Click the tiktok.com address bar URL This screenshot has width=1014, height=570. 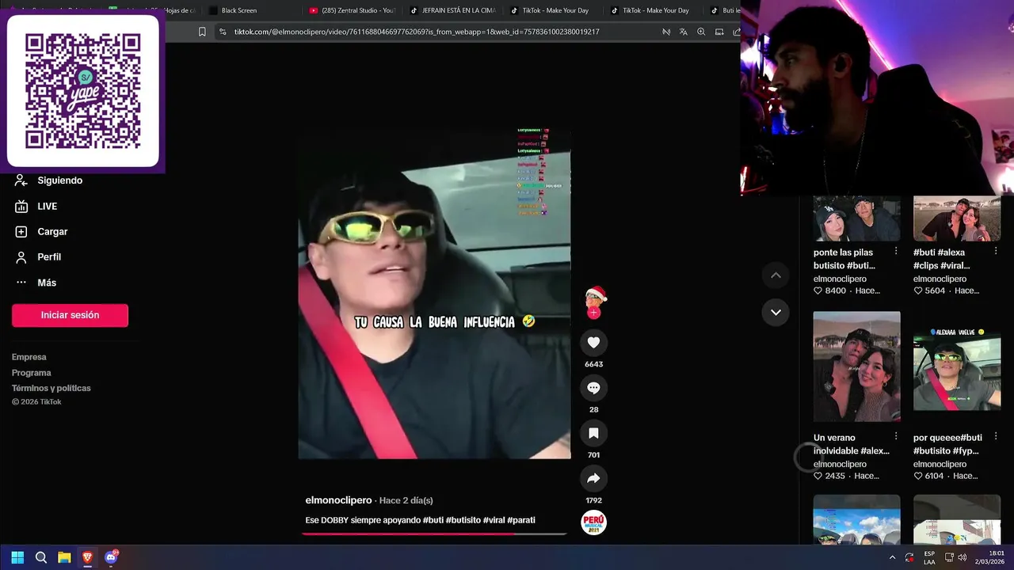tap(417, 32)
